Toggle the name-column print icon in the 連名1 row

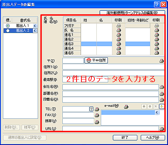click(x=119, y=35)
